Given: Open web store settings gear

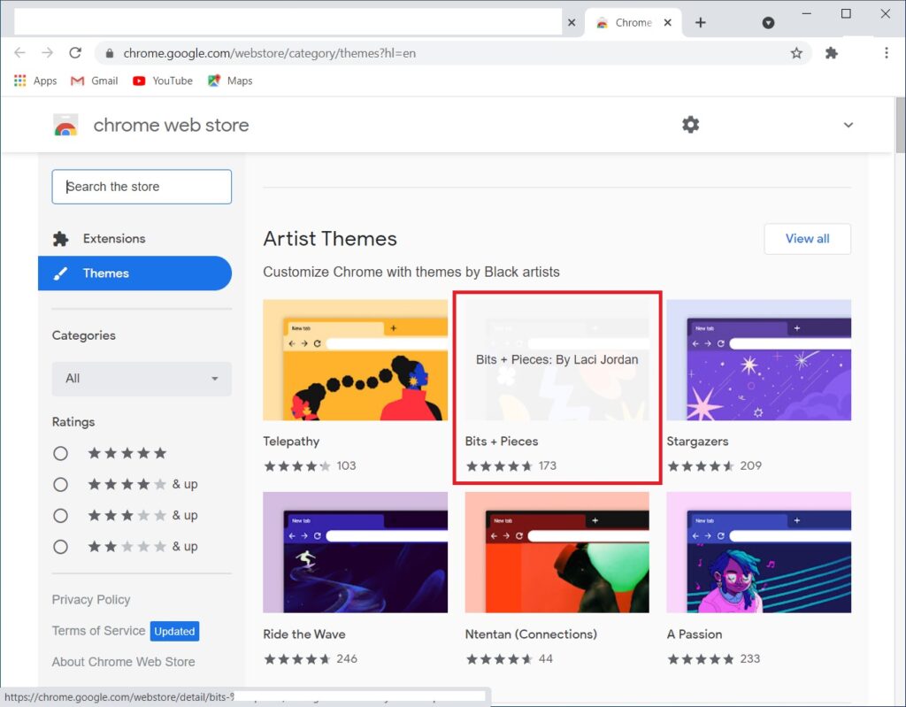Looking at the screenshot, I should pyautogui.click(x=690, y=124).
